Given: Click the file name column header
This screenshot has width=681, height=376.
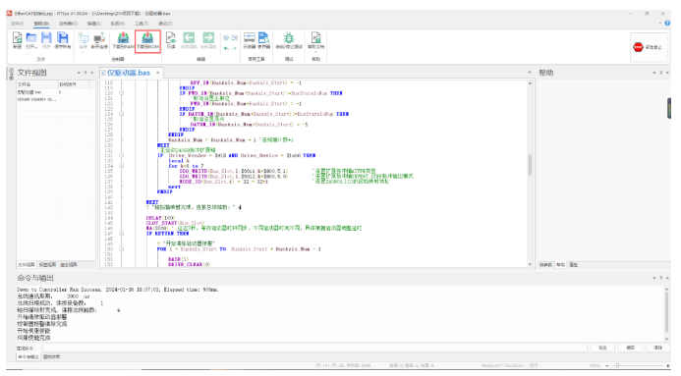Looking at the screenshot, I should tap(37, 84).
